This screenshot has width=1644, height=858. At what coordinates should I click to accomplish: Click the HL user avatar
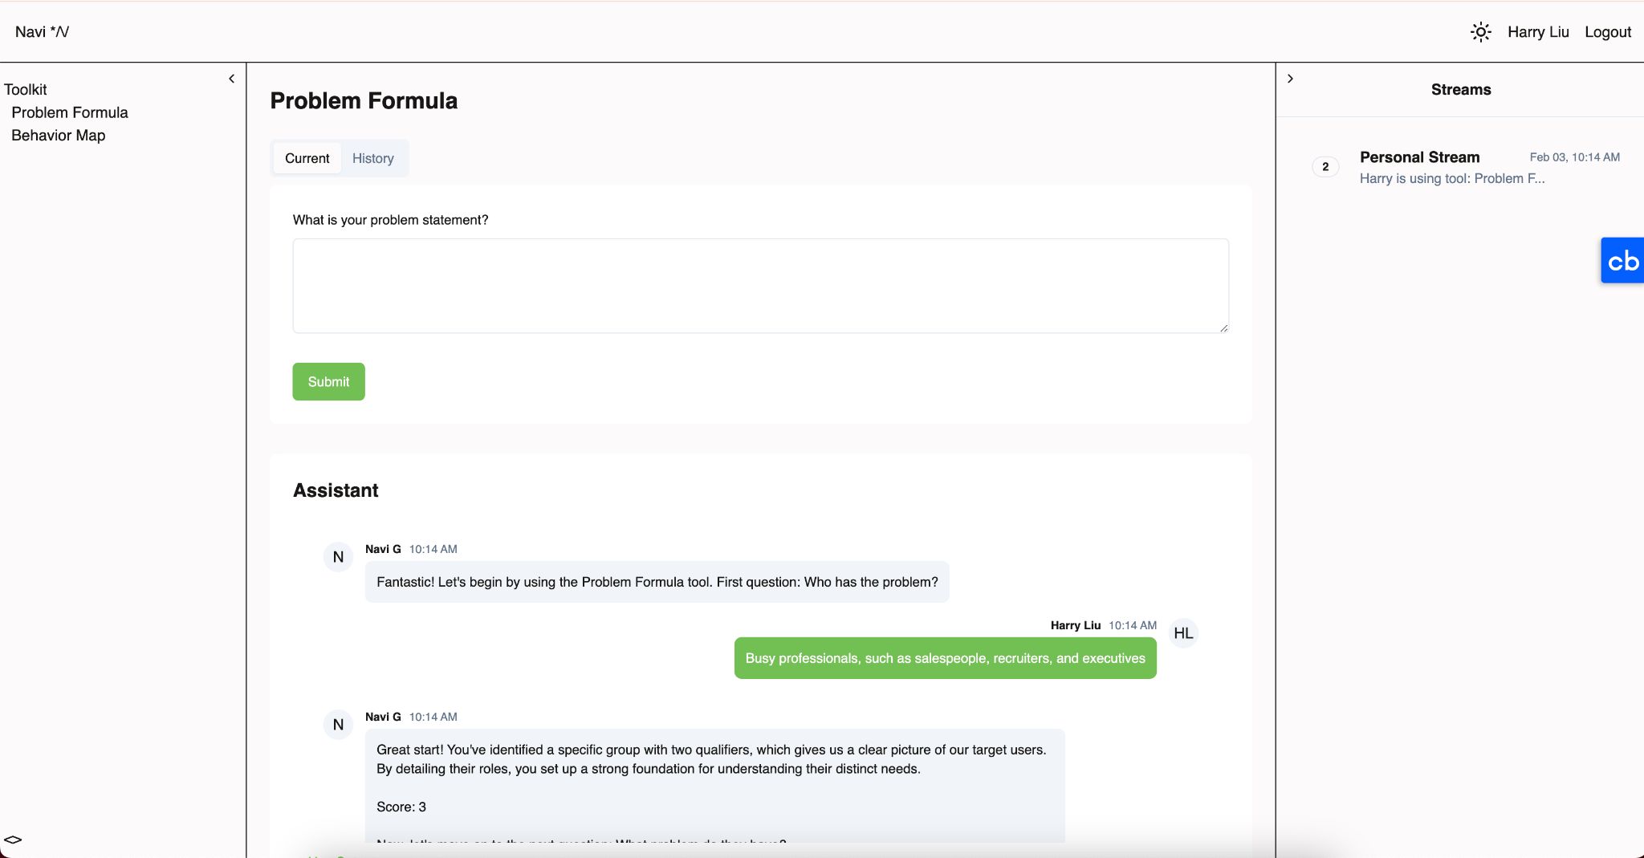tap(1183, 633)
